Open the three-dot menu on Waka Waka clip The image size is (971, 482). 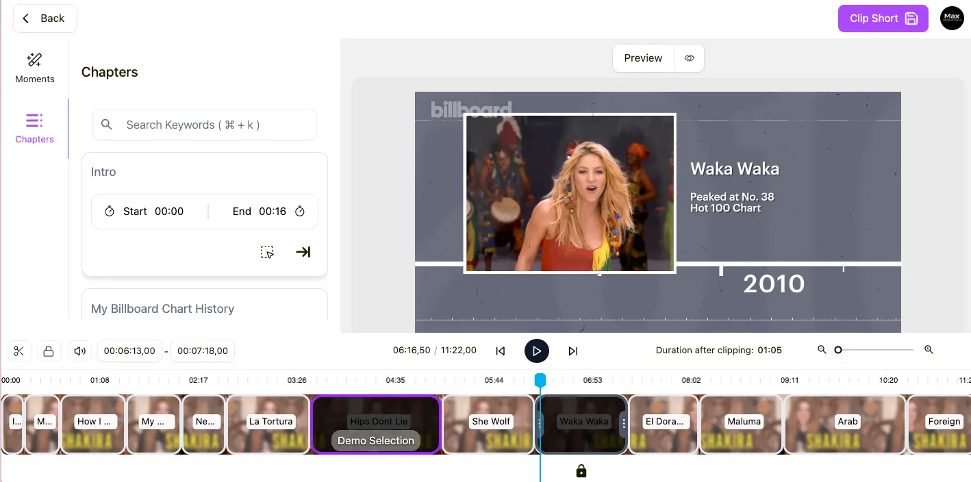tap(540, 424)
